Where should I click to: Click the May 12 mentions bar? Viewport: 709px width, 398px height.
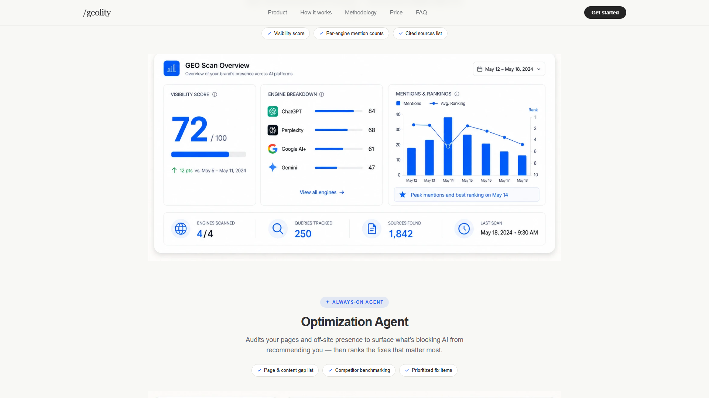coord(411,161)
